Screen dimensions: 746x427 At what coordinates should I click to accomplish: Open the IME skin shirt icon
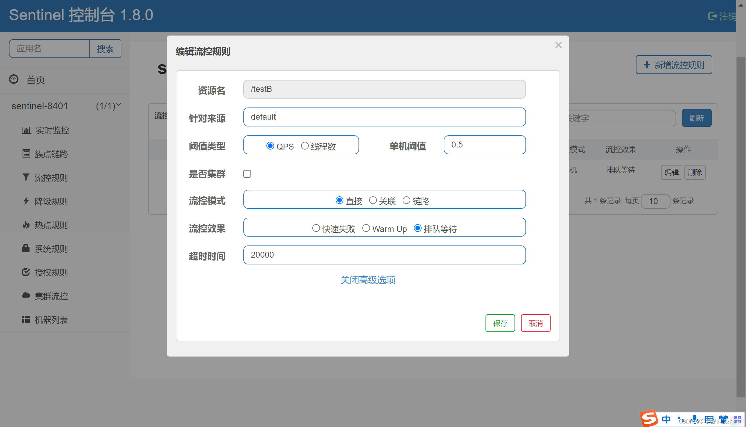[724, 419]
